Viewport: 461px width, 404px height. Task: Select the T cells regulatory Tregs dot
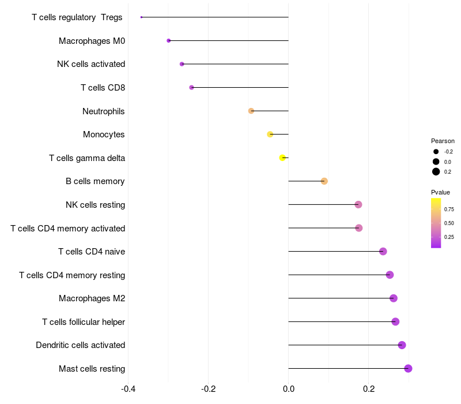tap(141, 17)
